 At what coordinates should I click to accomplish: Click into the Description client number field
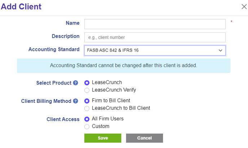(155, 37)
